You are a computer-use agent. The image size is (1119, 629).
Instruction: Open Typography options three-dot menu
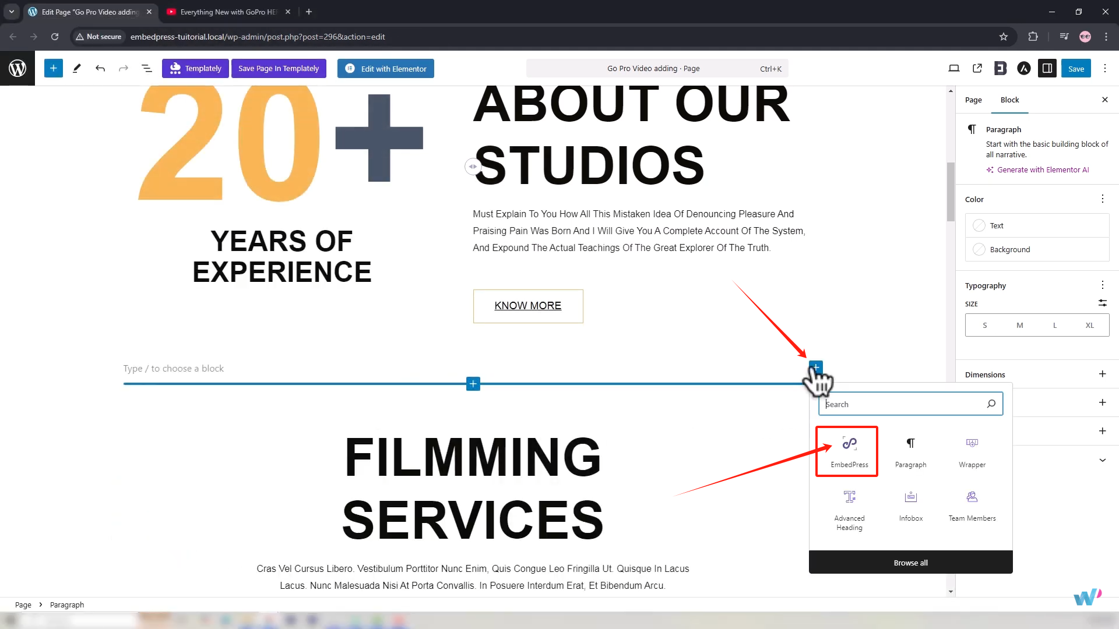1102,285
